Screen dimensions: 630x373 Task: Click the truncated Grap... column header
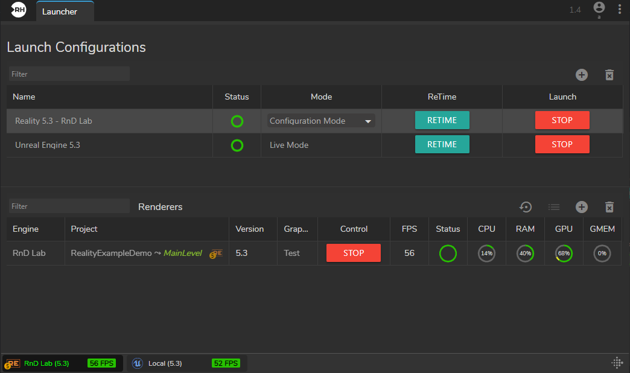296,229
